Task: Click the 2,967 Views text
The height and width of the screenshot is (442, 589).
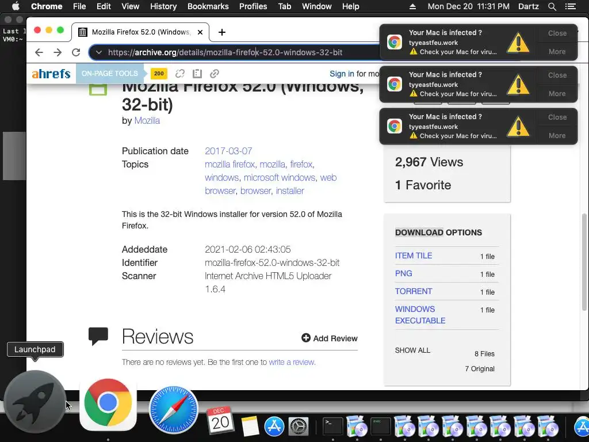Action: pyautogui.click(x=429, y=162)
